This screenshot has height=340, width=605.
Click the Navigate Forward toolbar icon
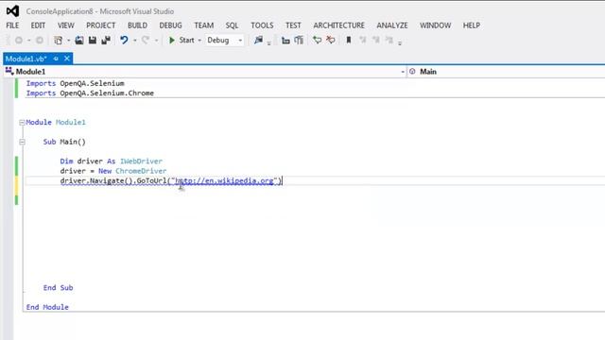pos(40,40)
